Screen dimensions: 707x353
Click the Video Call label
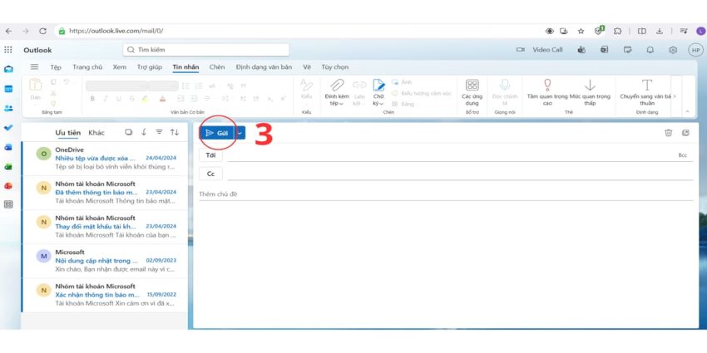point(548,50)
